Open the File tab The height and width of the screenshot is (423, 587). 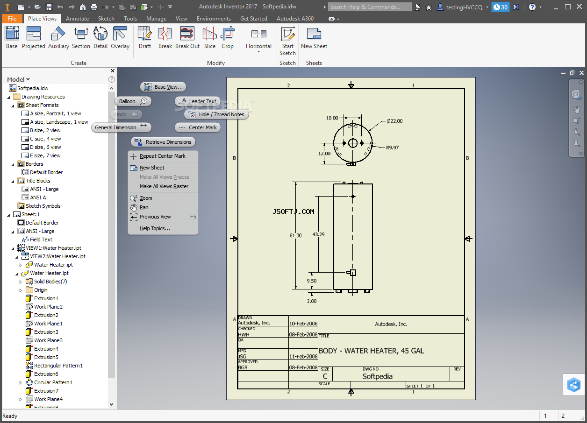coord(12,19)
